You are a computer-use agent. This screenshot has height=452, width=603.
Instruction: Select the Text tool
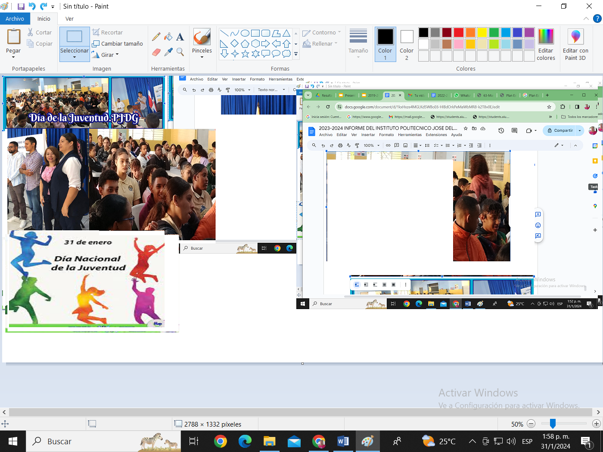tap(180, 37)
